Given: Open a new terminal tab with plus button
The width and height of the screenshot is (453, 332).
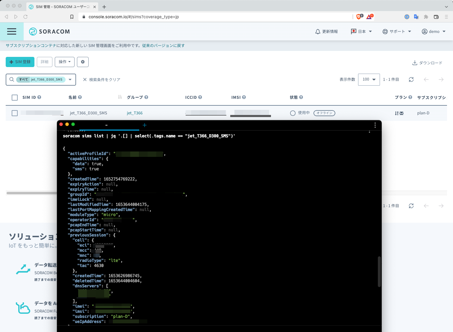Looking at the screenshot, I should point(145,125).
